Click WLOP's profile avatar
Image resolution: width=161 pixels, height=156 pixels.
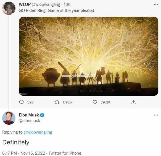coord(9,8)
